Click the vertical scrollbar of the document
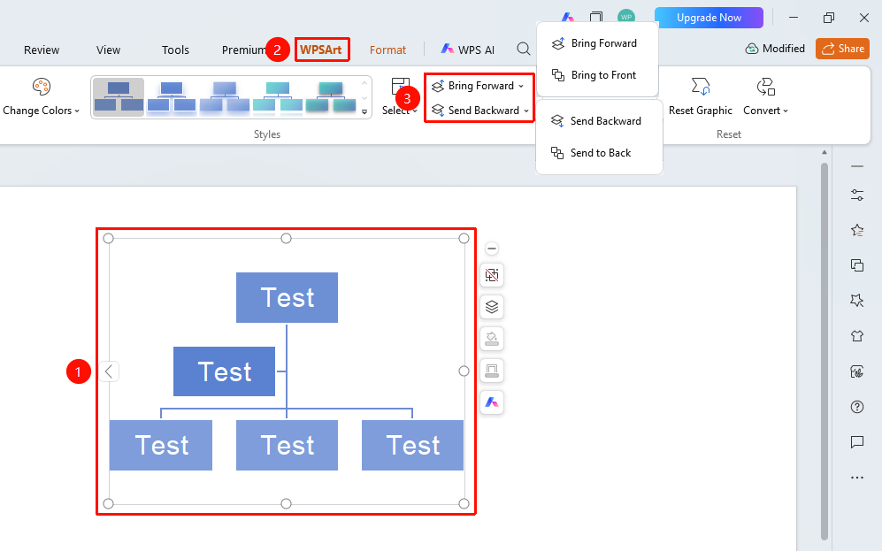Image resolution: width=882 pixels, height=551 pixels. pos(824,351)
